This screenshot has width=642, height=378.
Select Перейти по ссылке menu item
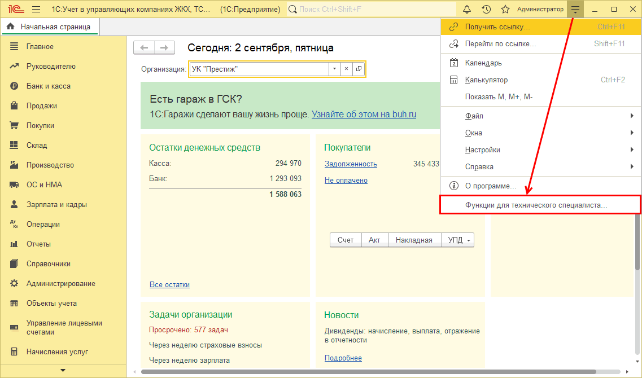[x=541, y=44]
